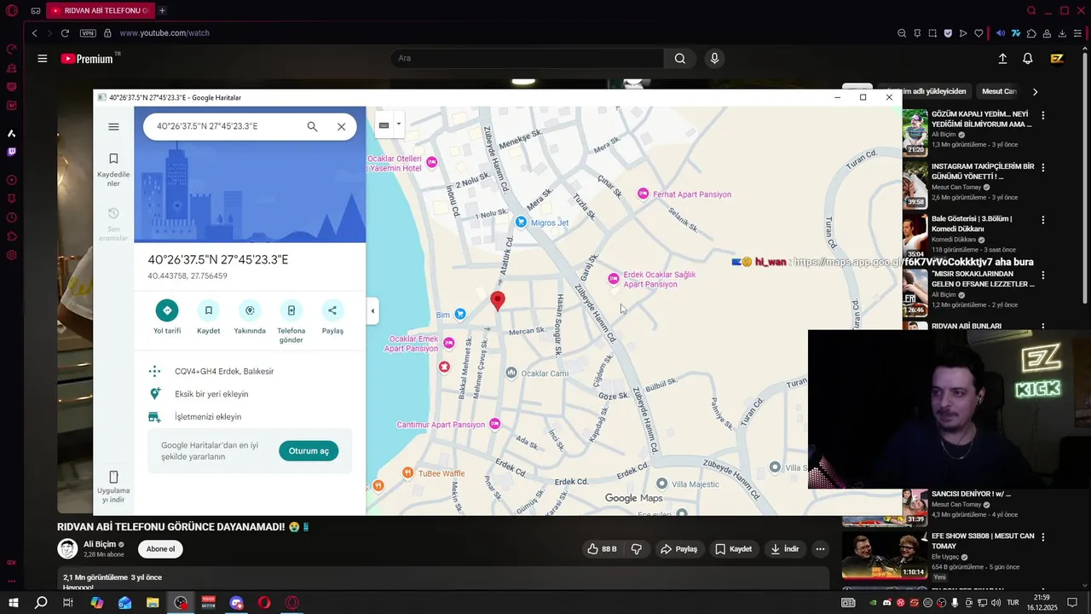
Task: Save the location with the Kaydet icon
Action: coord(208,310)
